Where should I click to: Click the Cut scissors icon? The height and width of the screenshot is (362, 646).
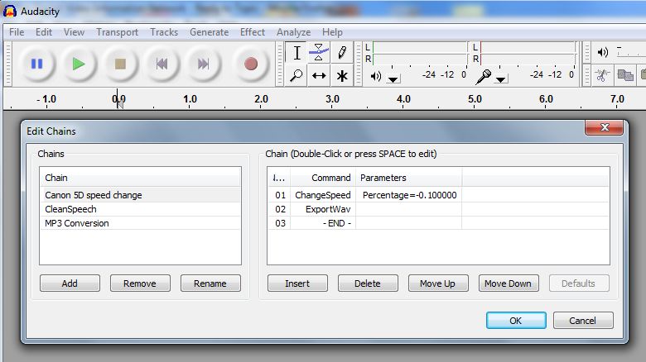pyautogui.click(x=602, y=75)
